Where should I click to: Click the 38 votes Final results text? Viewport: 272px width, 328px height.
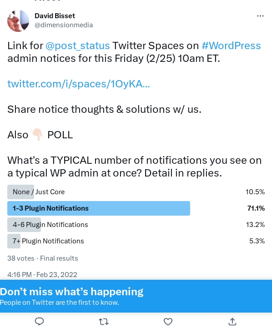pyautogui.click(x=43, y=258)
